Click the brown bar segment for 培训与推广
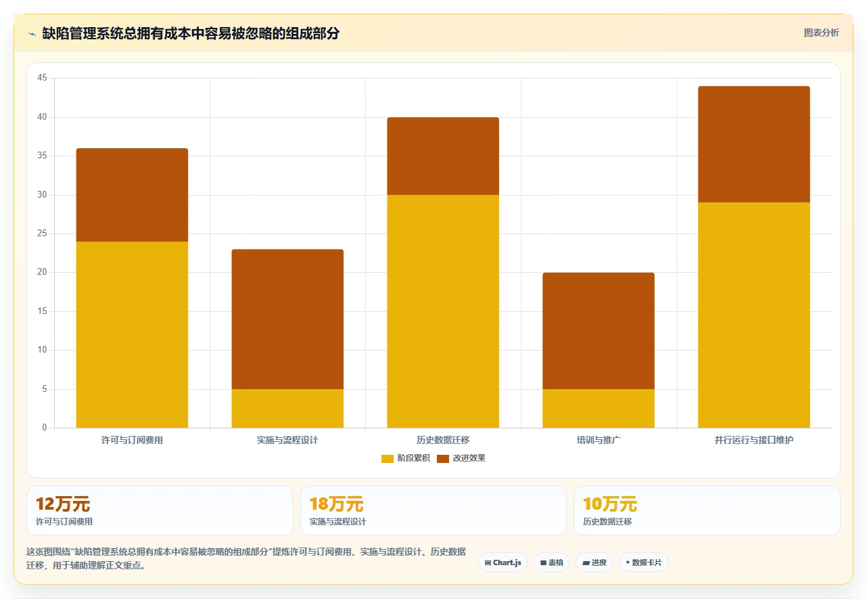 [x=599, y=331]
